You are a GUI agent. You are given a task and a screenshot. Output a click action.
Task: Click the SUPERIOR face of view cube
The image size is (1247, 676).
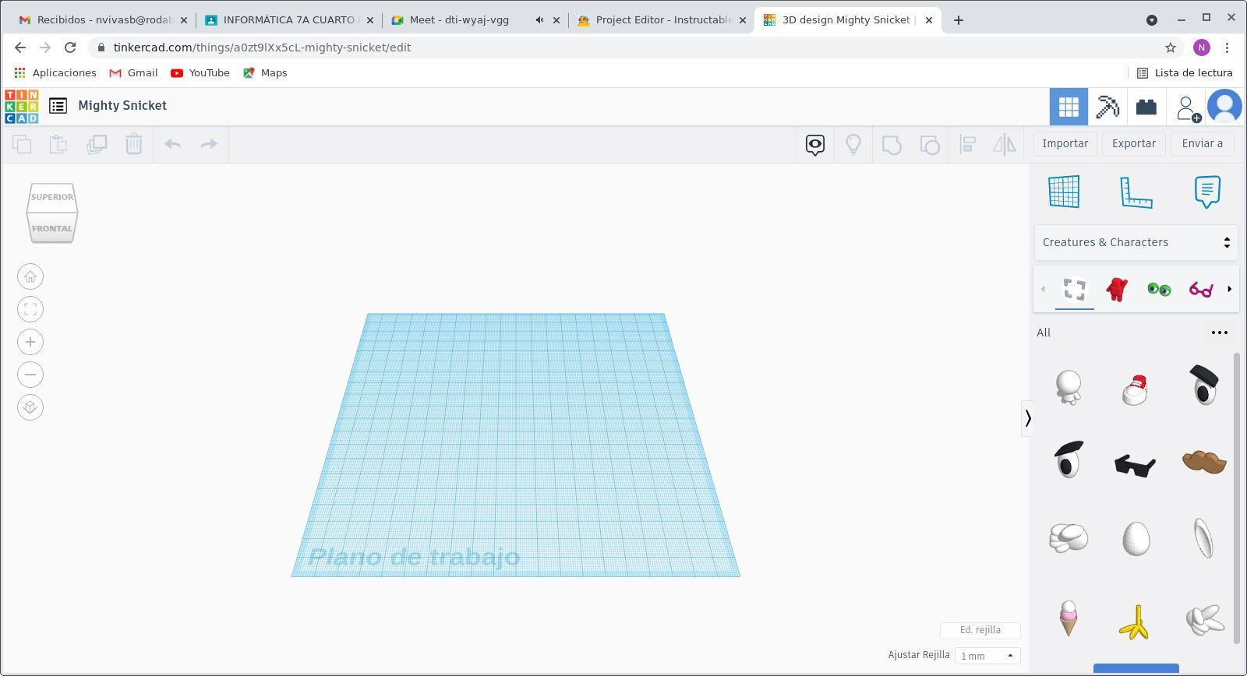[52, 197]
